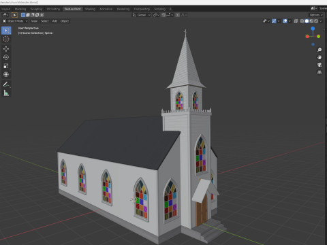Image resolution: width=327 pixels, height=245 pixels.
Task: Open the View menu
Action: point(34,21)
